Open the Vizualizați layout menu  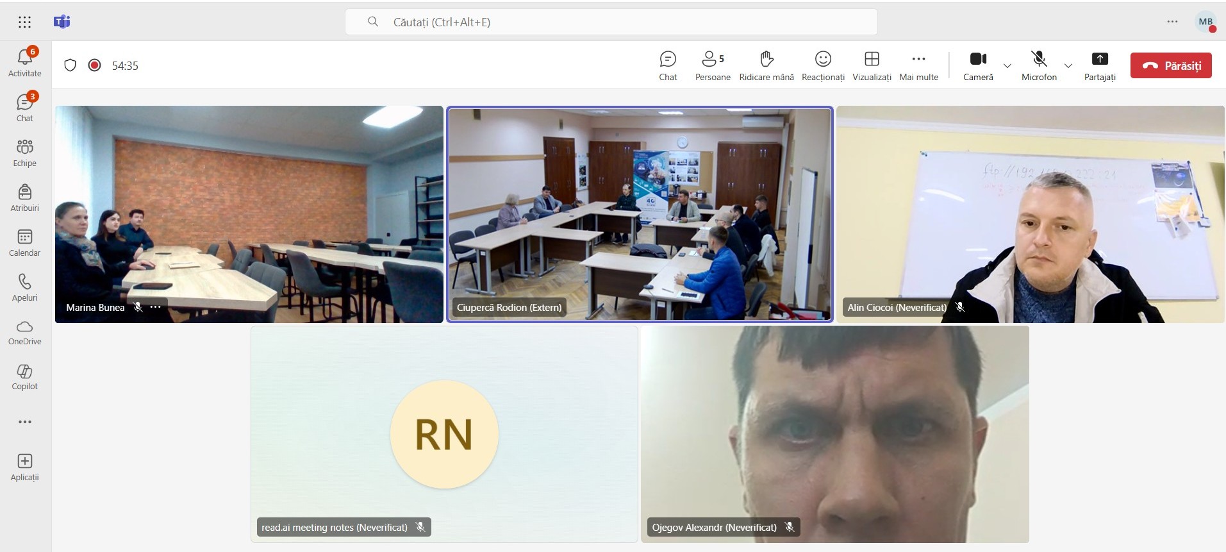point(872,66)
